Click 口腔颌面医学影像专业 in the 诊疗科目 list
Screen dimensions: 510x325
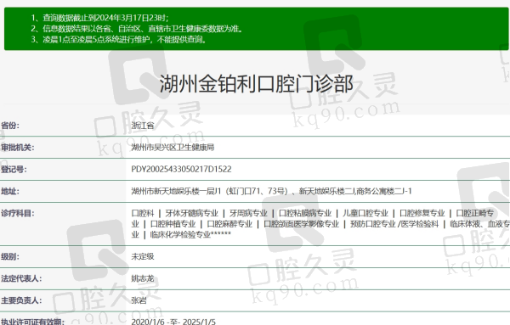pos(301,224)
